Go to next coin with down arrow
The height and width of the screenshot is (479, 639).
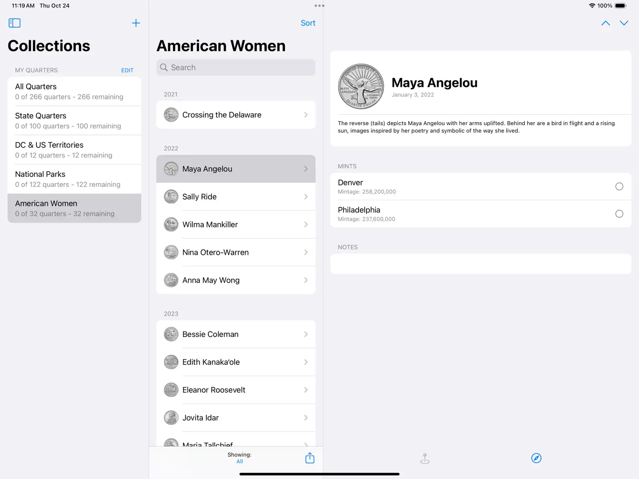624,23
